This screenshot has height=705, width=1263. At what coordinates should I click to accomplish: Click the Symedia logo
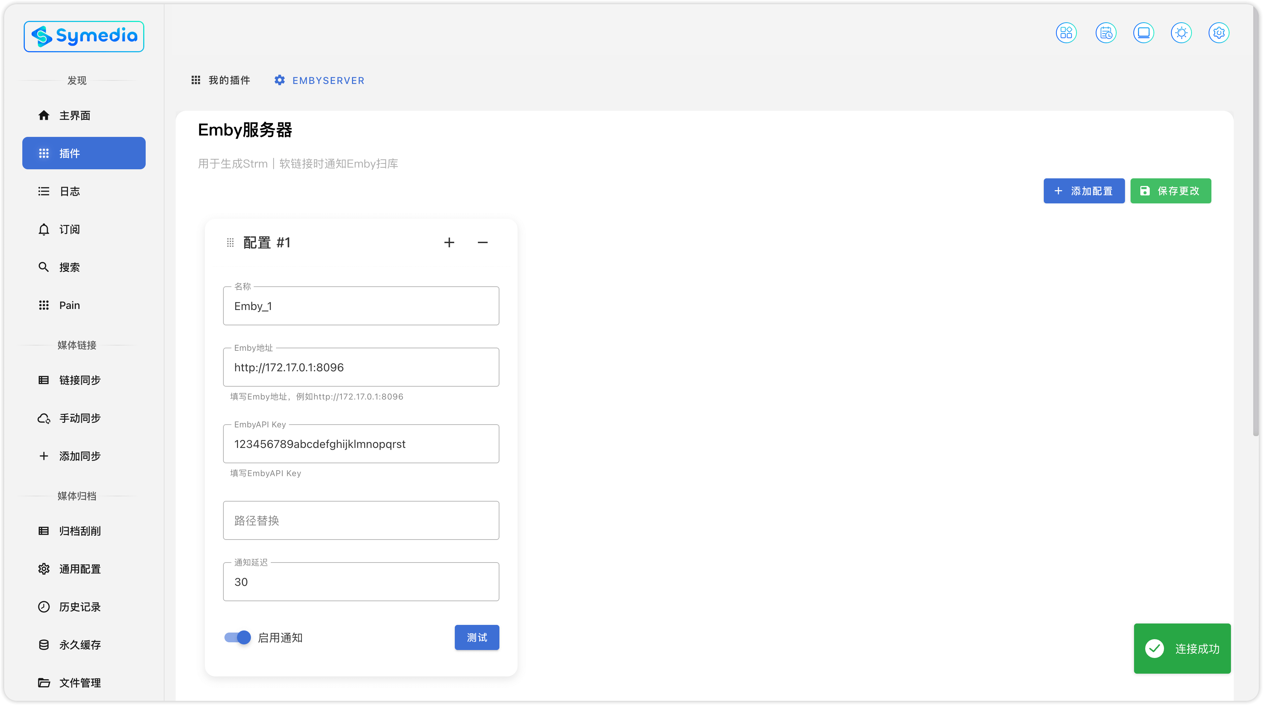[84, 36]
